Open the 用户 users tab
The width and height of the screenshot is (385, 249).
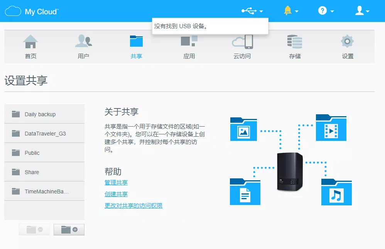(83, 47)
